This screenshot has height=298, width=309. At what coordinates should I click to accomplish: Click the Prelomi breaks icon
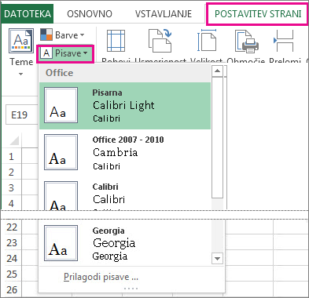[283, 41]
